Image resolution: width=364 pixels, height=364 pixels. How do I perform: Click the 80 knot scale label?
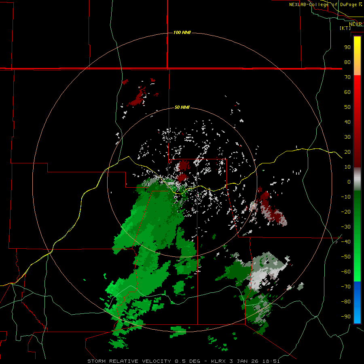point(347,62)
